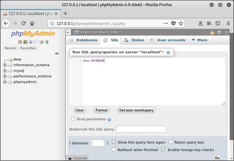Toggle Retain query box checkbox
234x161 pixels.
[x=171, y=142]
